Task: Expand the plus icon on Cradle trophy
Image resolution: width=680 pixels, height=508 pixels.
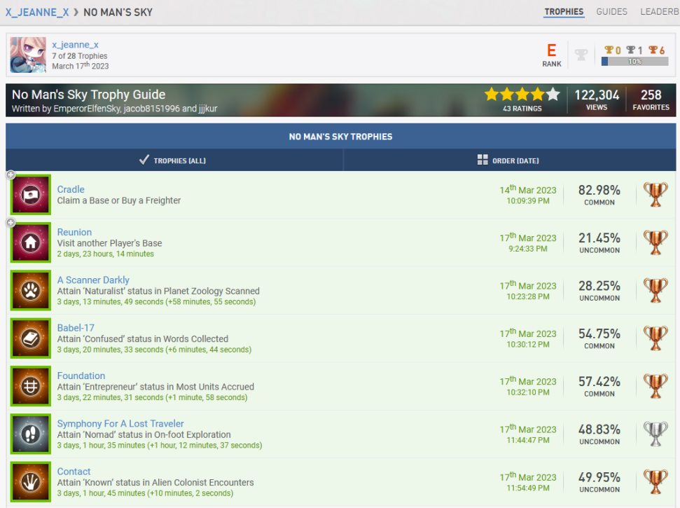Action: click(x=11, y=175)
